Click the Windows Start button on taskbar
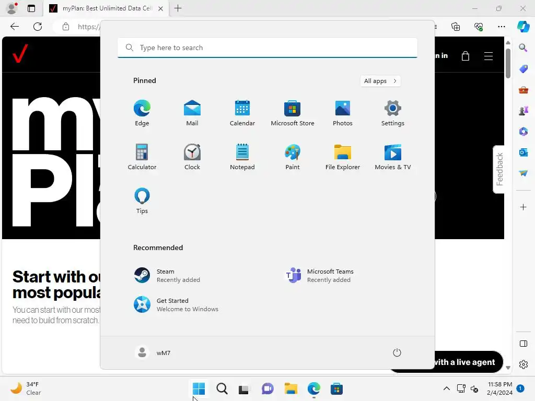Viewport: 535px width, 401px height. (199, 388)
